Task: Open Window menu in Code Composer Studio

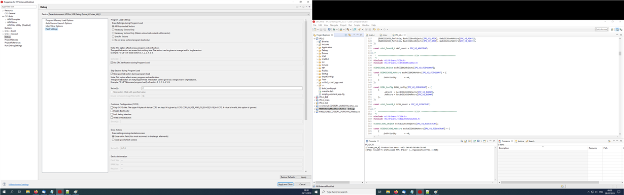Action: [366, 25]
